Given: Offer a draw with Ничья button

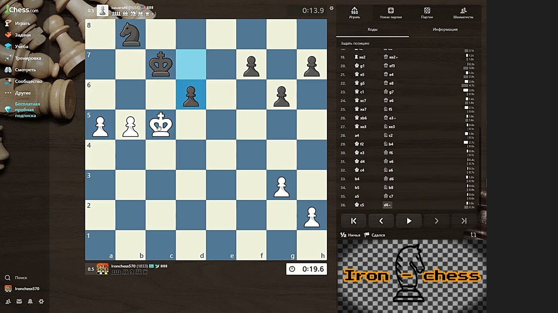Looking at the screenshot, I should (350, 235).
